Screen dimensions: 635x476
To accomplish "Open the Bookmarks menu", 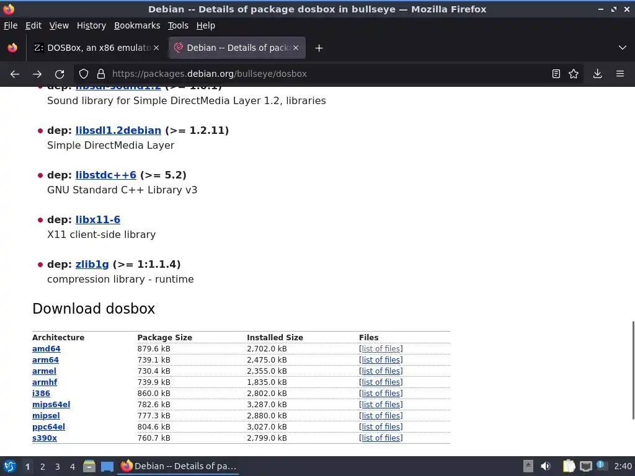I will click(x=137, y=25).
